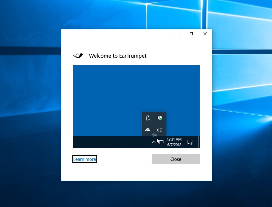This screenshot has width=272, height=207.
Task: Click the Windows Defender shield icon in preview
Action: tap(160, 118)
